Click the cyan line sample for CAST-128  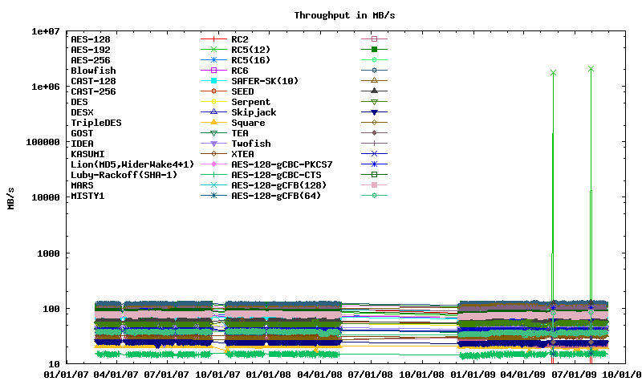(201, 80)
